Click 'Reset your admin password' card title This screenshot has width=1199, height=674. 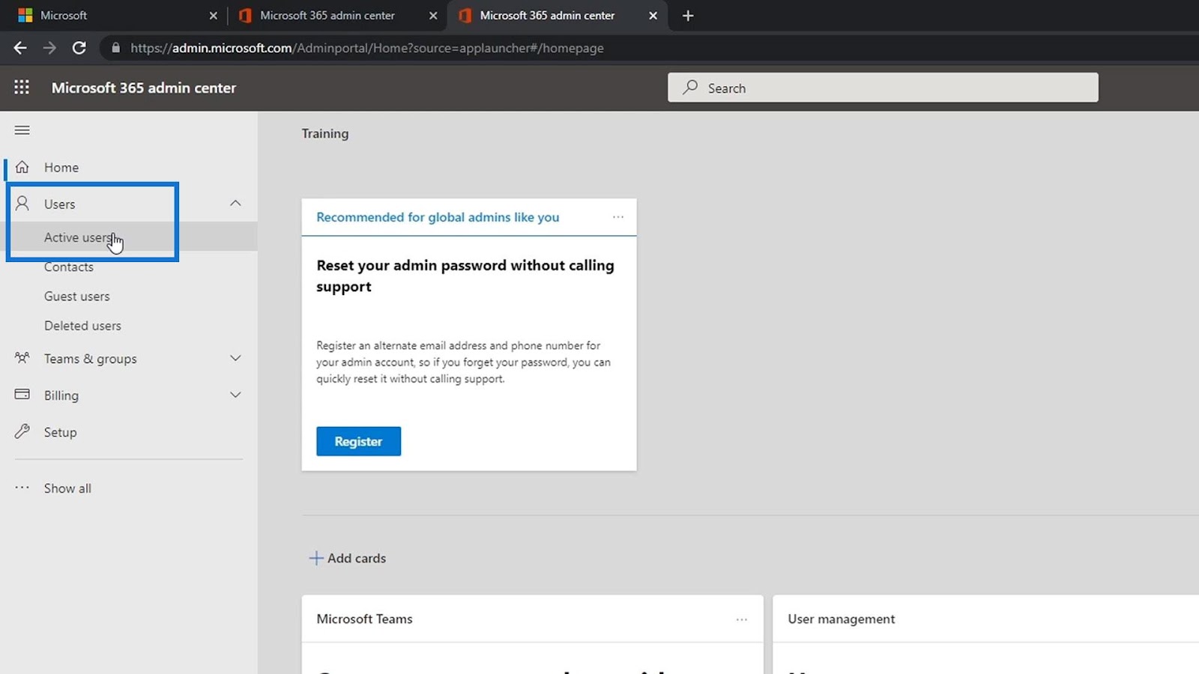tap(465, 276)
